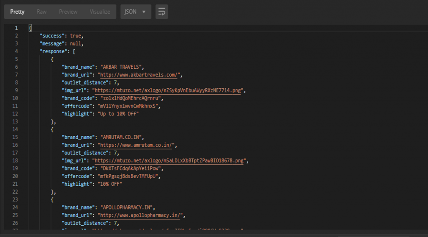Click the "brand_name" key on line 24
Viewport: 428px width, 237px height.
78,207
